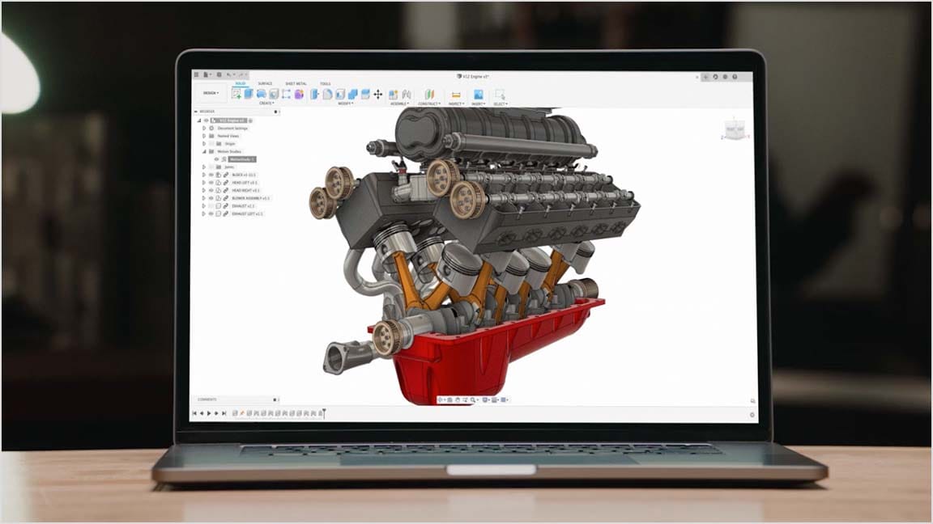Click the timeline play button
Image resolution: width=933 pixels, height=524 pixels.
pos(209,413)
